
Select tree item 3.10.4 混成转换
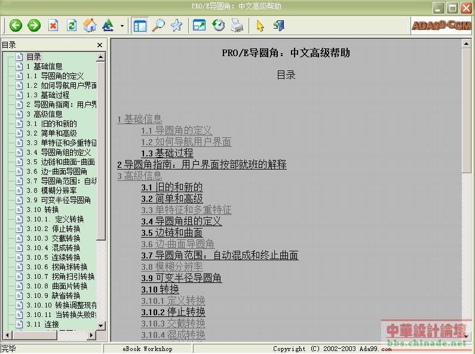[x=53, y=248]
